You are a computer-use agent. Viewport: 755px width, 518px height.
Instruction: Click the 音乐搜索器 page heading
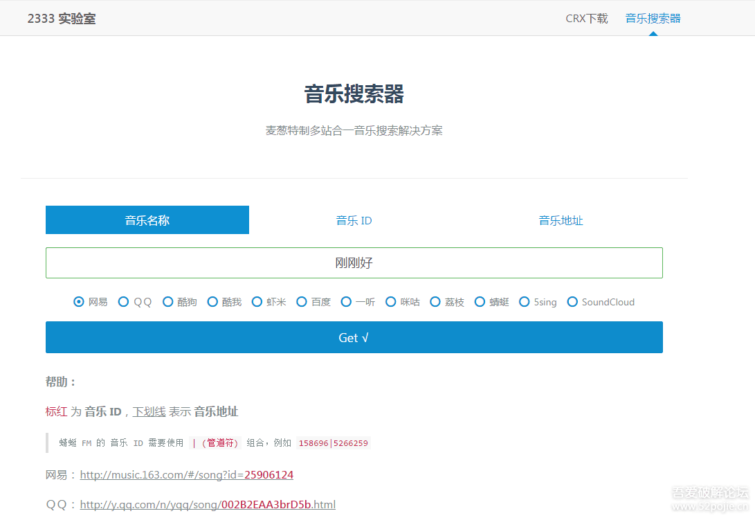click(x=354, y=94)
